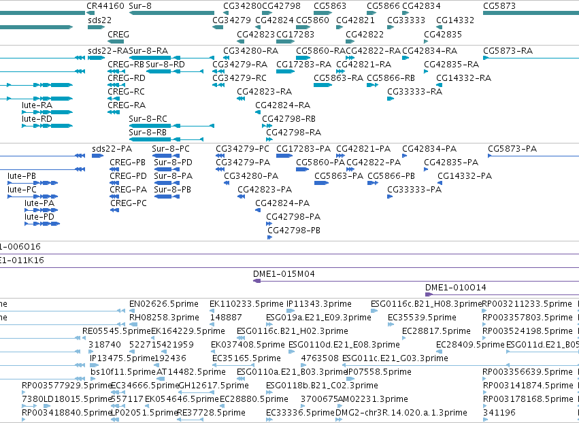
Task: Click the CR44160 gene label
Action: [x=105, y=6]
